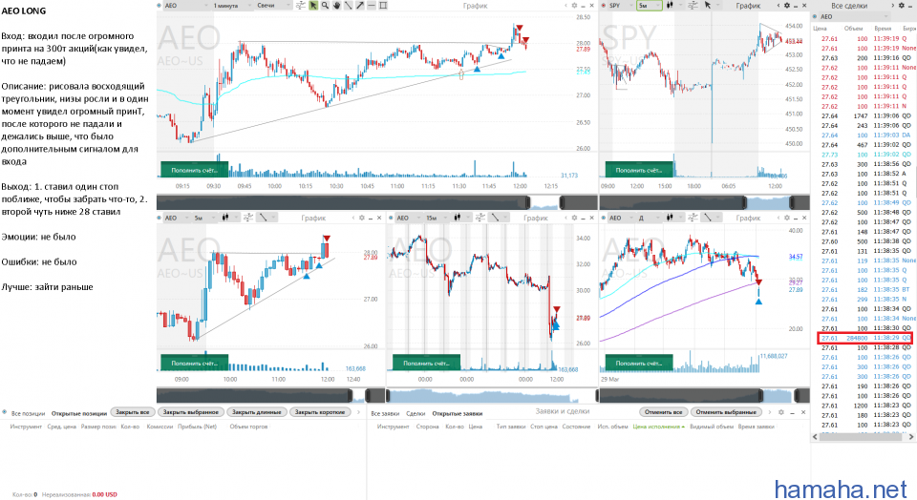This screenshot has width=917, height=500.
Task: Click the 'Отменить выбранные' button
Action: (x=726, y=412)
